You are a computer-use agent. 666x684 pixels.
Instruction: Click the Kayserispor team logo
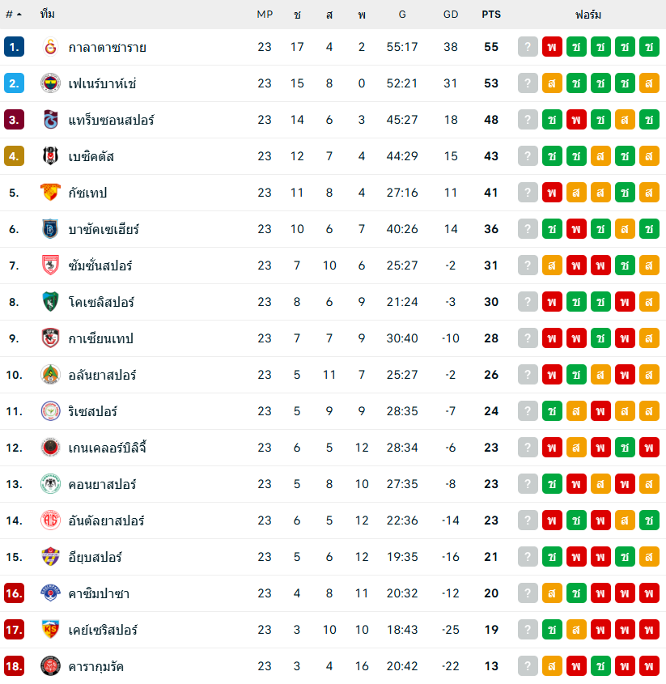point(50,630)
